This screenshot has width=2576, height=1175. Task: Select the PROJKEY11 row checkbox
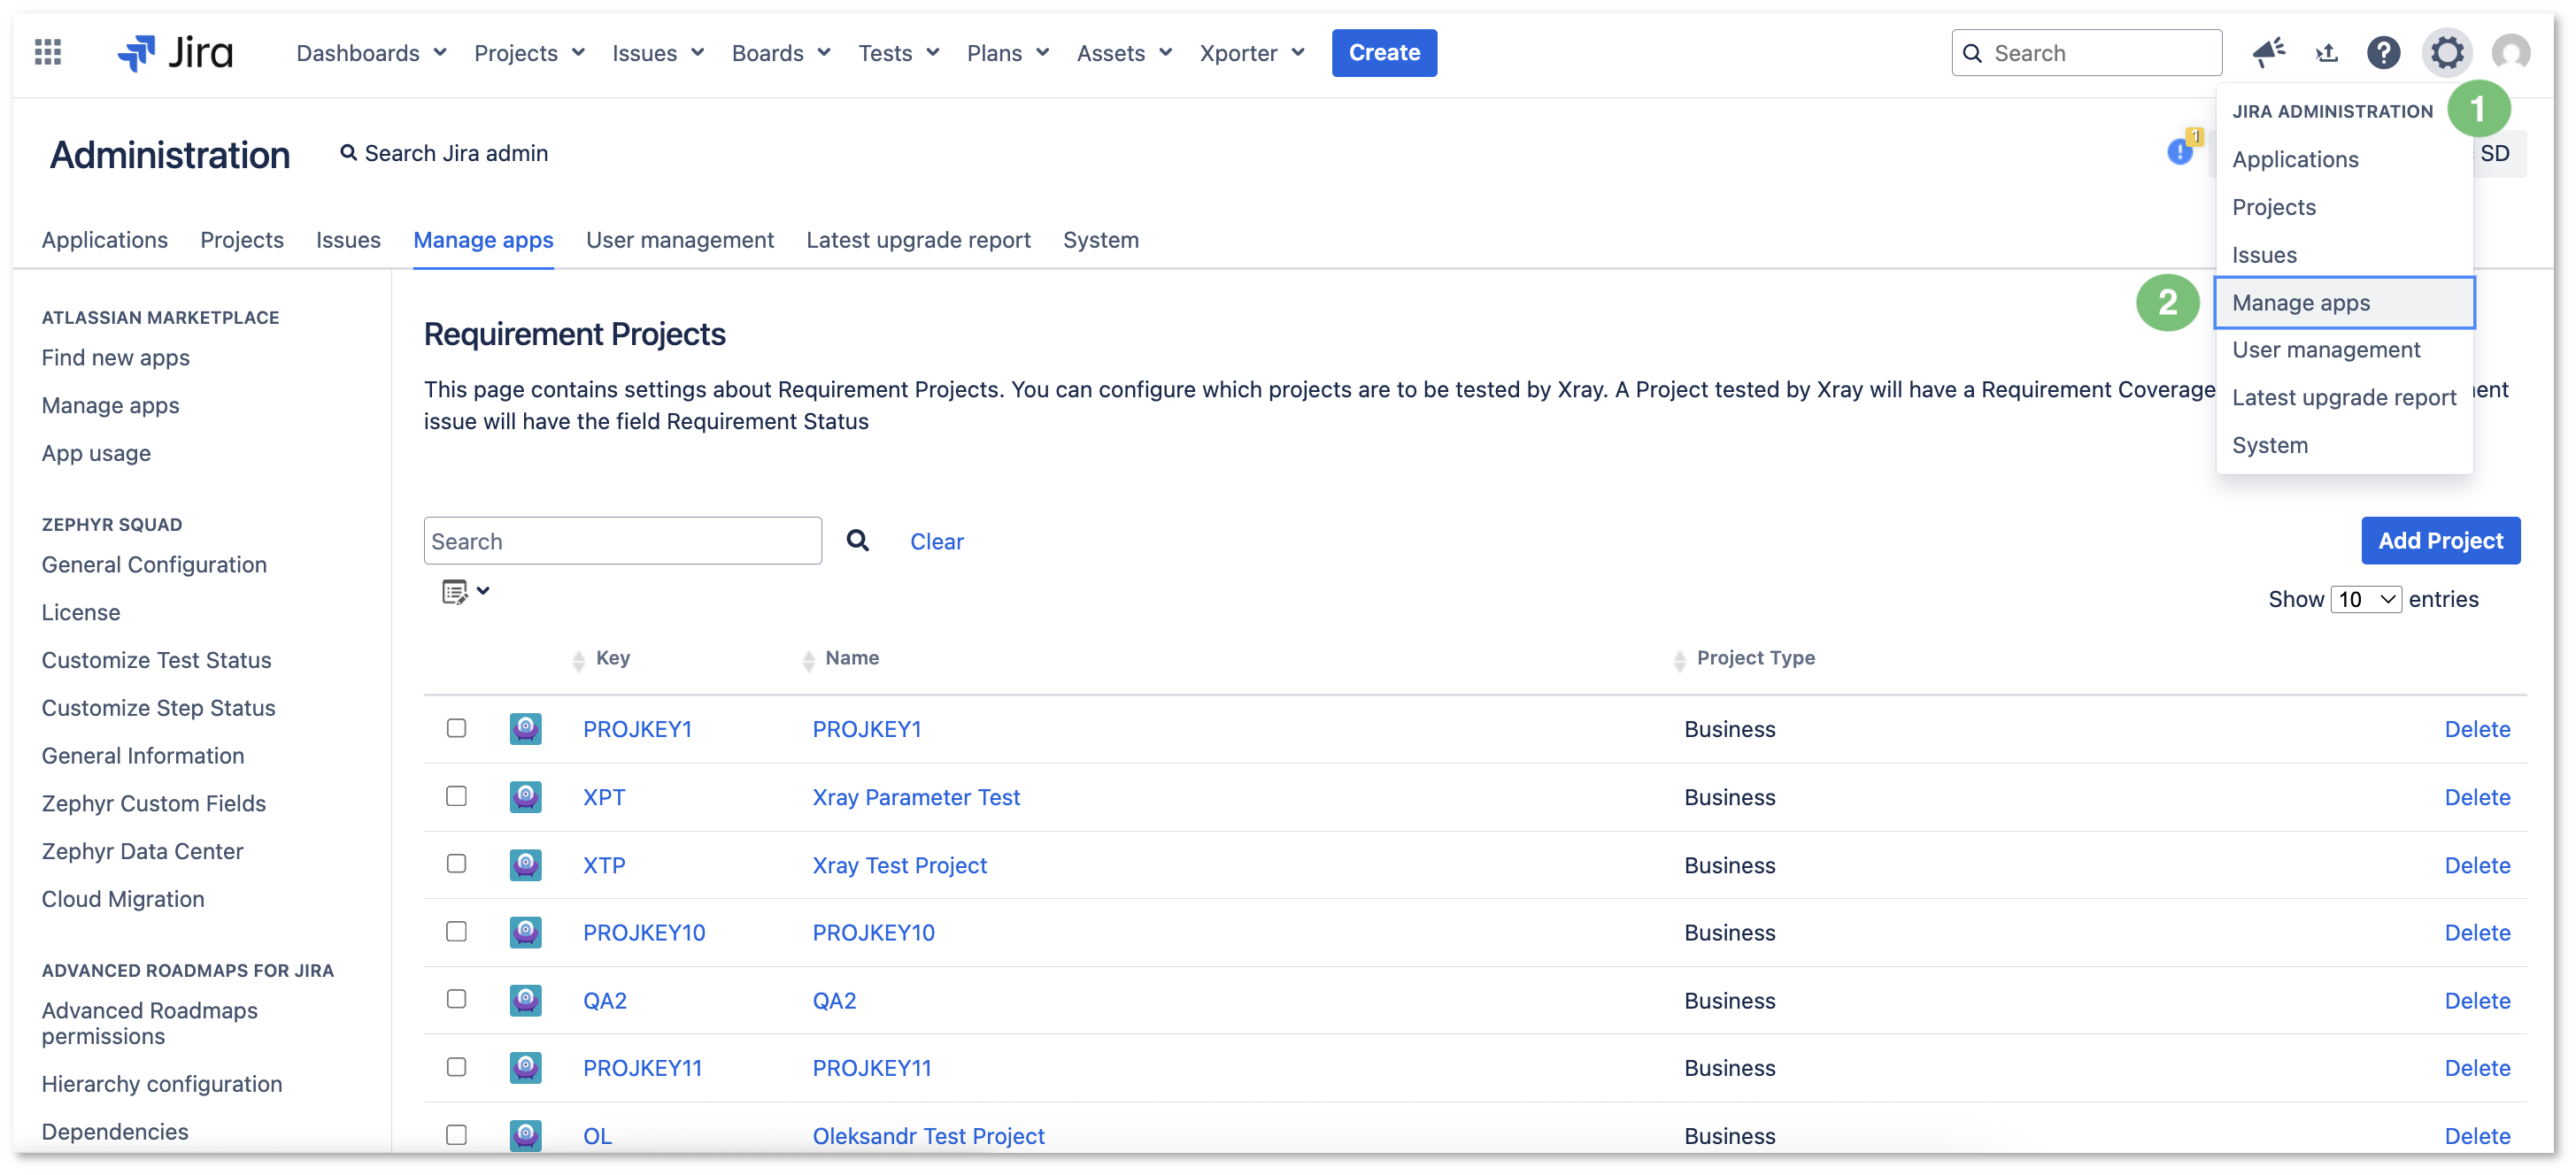tap(456, 1067)
